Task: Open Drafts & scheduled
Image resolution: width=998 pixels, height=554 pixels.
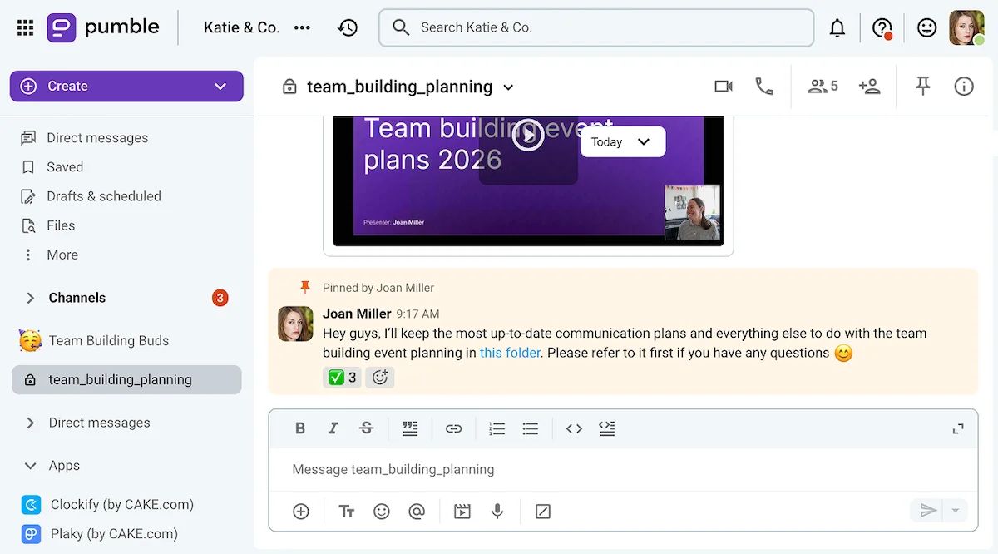Action: [x=91, y=196]
